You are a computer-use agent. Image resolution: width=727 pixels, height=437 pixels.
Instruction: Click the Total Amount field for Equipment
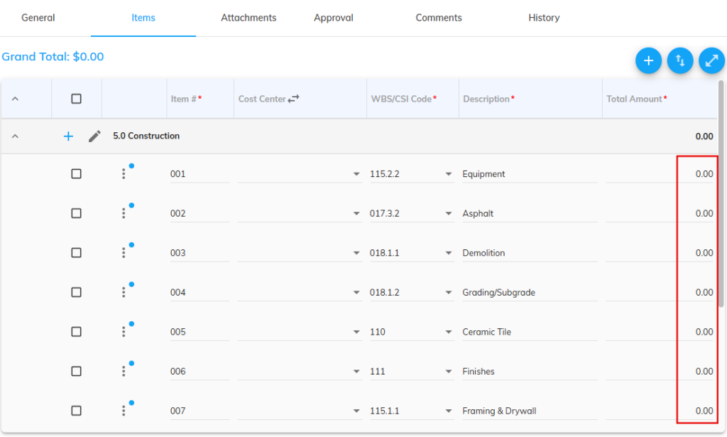pyautogui.click(x=660, y=174)
